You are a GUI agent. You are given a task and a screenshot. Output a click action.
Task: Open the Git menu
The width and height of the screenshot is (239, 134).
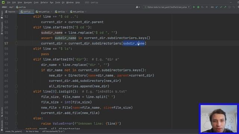click(x=63, y=3)
